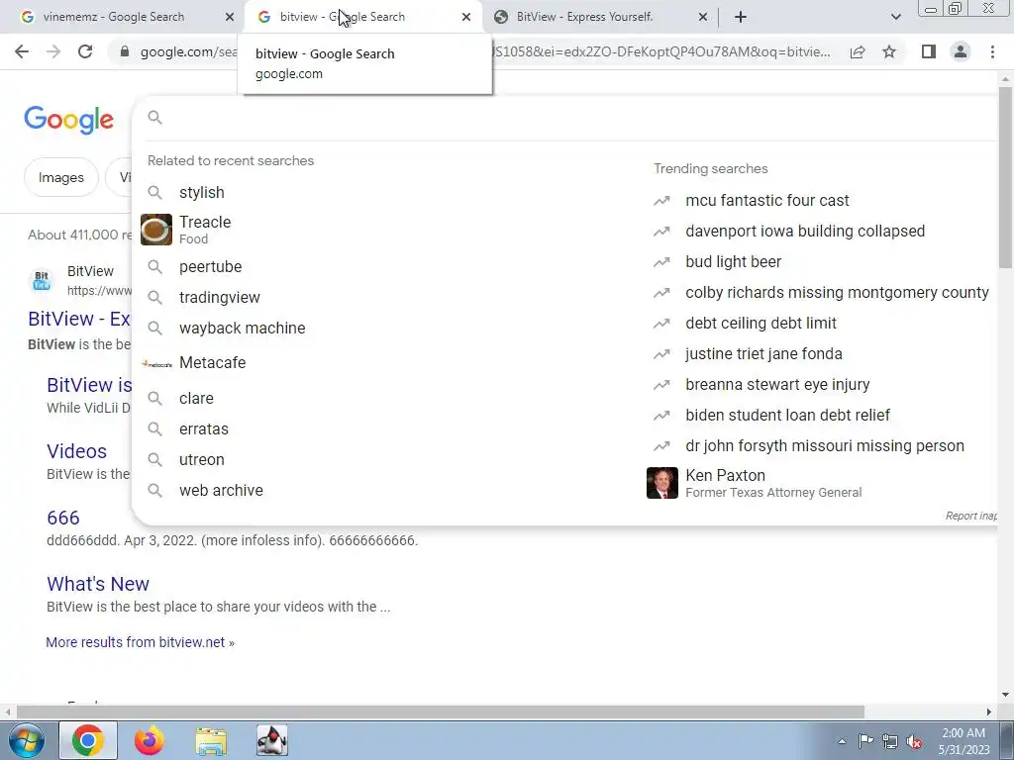Select trending 'mcu fantastic four cast'
The image size is (1014, 760).
[767, 200]
